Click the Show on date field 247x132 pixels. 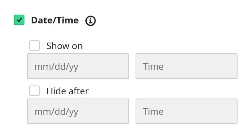click(x=78, y=66)
